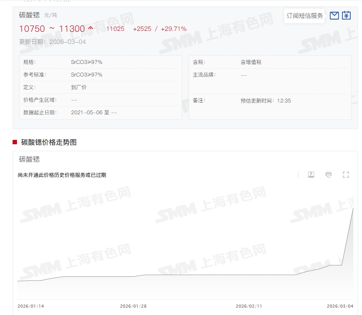Click the 尚未开通此价格历史价格服务或已过期 notice
Screen dimensions: 362x315
62,175
